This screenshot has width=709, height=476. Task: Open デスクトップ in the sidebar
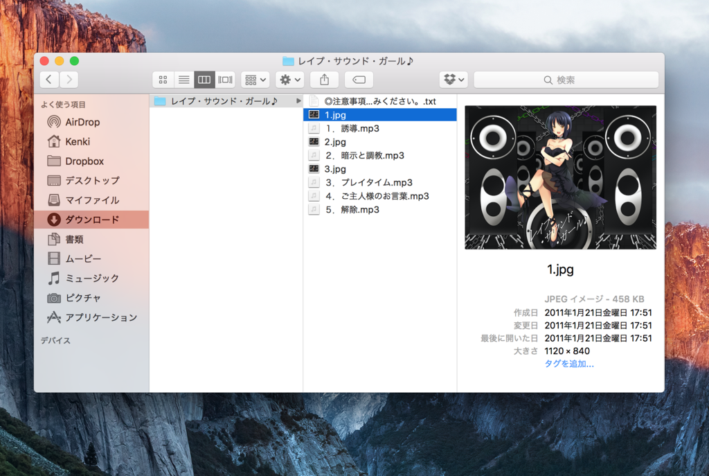[x=91, y=181]
